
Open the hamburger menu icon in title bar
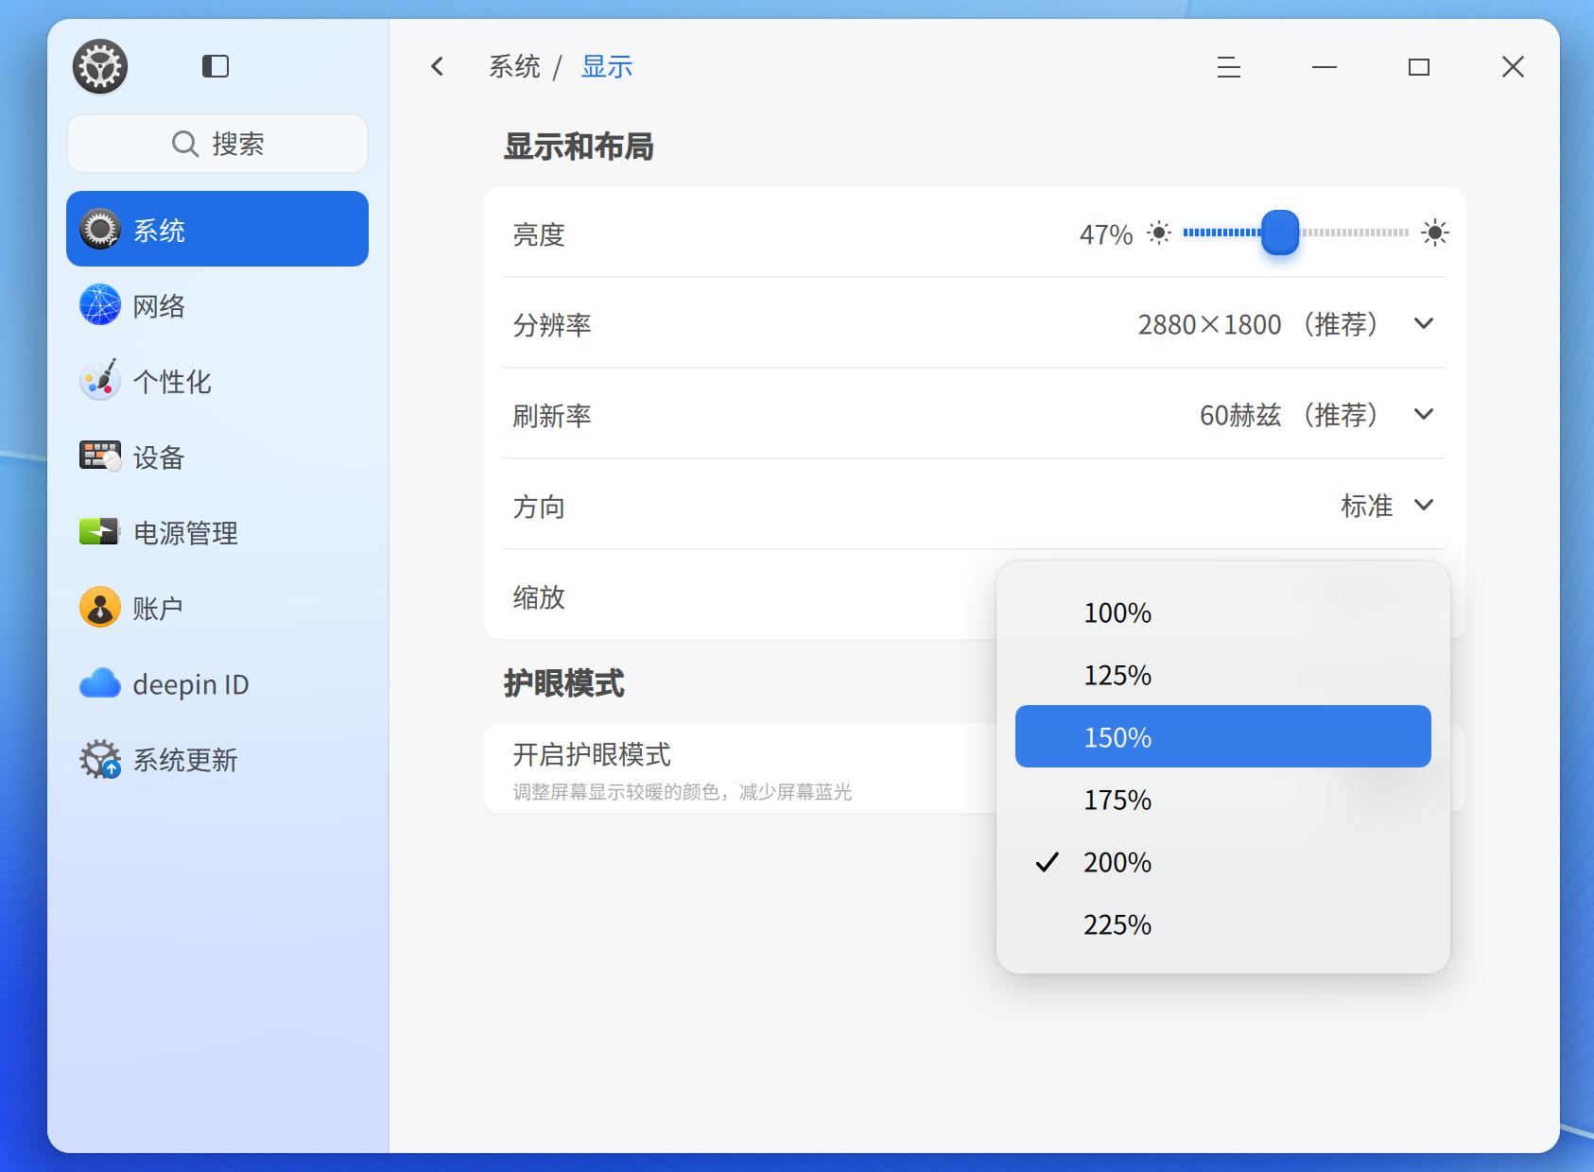coord(1229,67)
